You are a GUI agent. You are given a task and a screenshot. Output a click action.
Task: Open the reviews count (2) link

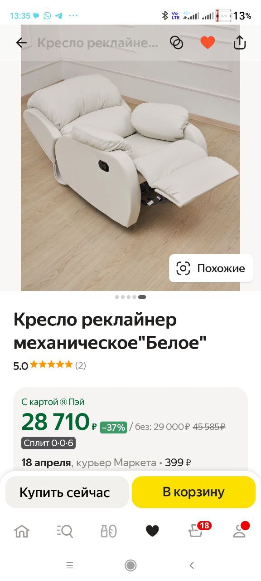pos(80,365)
